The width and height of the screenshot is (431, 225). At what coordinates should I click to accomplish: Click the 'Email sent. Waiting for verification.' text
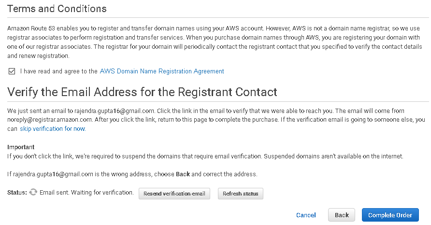(86, 193)
